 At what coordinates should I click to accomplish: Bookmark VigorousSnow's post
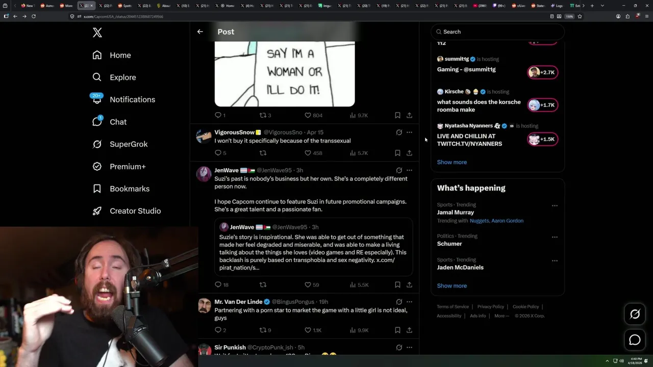point(397,153)
